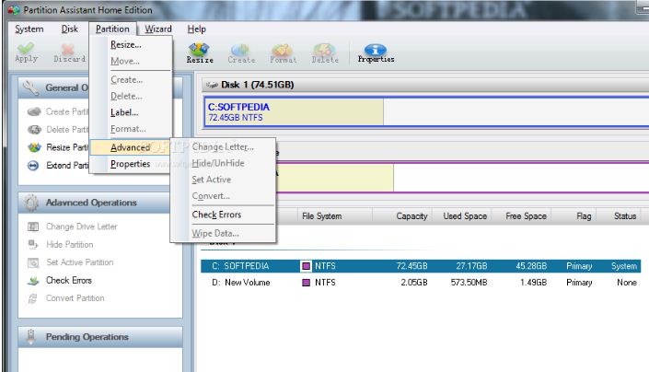
Task: Click the Disk 1 drive icon in header
Action: (x=212, y=85)
